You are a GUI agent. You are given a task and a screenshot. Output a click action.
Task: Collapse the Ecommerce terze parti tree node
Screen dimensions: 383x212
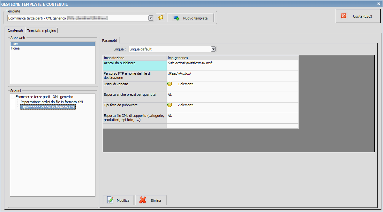coord(13,97)
